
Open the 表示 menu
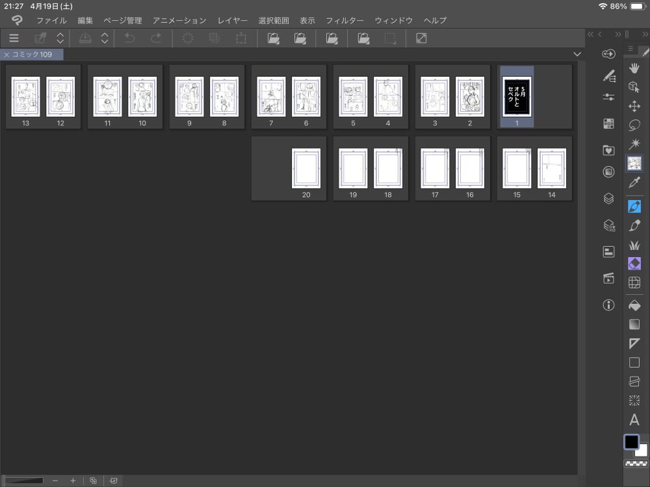click(307, 20)
